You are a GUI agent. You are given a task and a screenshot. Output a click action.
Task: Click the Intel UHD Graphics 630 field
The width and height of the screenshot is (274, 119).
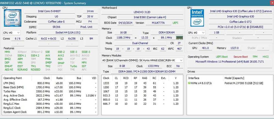pyautogui.click(x=241, y=16)
